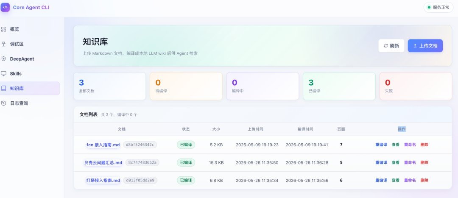The image size is (458, 198).
Task: Click the 知识库 book icon in sidebar
Action: coord(3,89)
